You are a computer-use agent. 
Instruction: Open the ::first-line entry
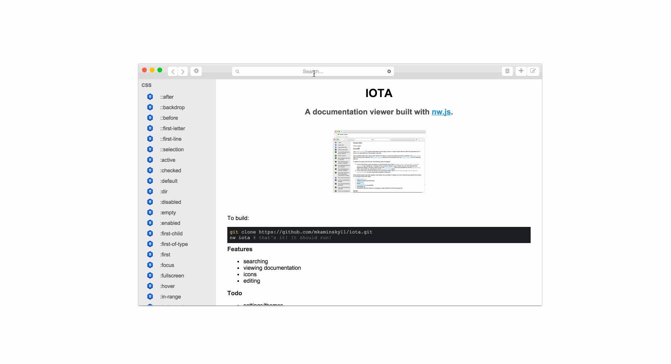[x=171, y=139]
